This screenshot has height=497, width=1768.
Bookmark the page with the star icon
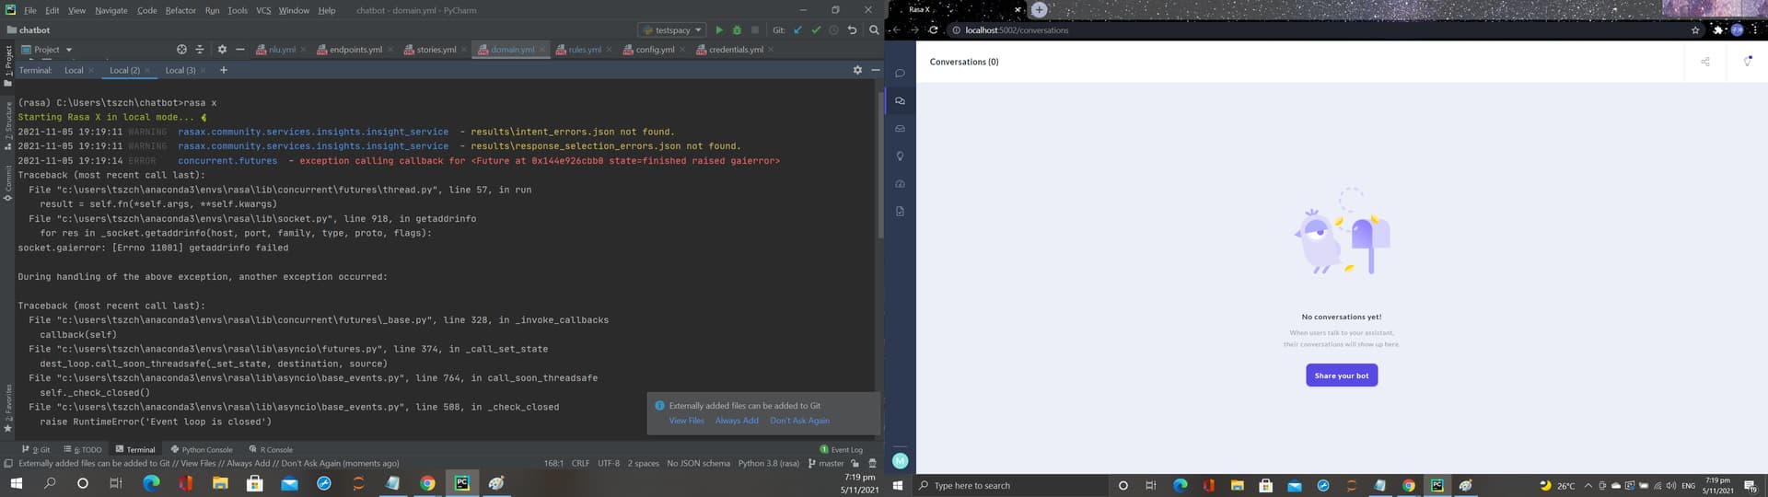click(x=1695, y=30)
